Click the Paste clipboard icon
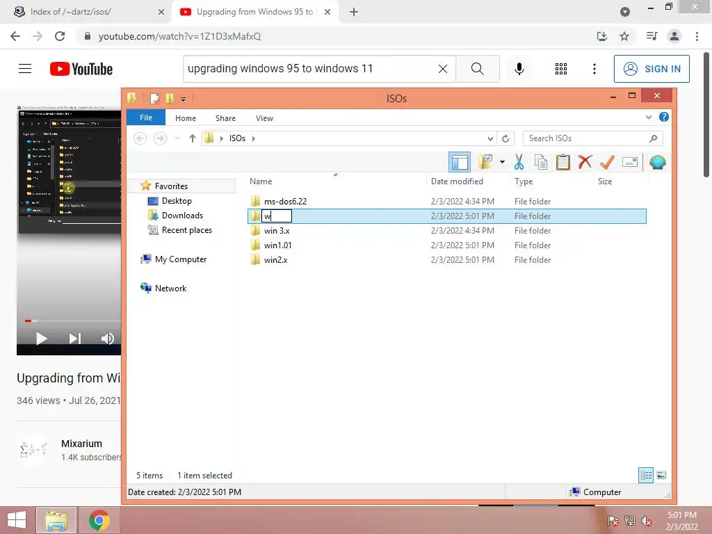The height and width of the screenshot is (534, 712). point(563,162)
